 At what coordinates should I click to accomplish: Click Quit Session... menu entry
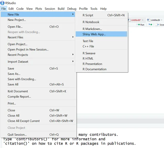(38, 135)
